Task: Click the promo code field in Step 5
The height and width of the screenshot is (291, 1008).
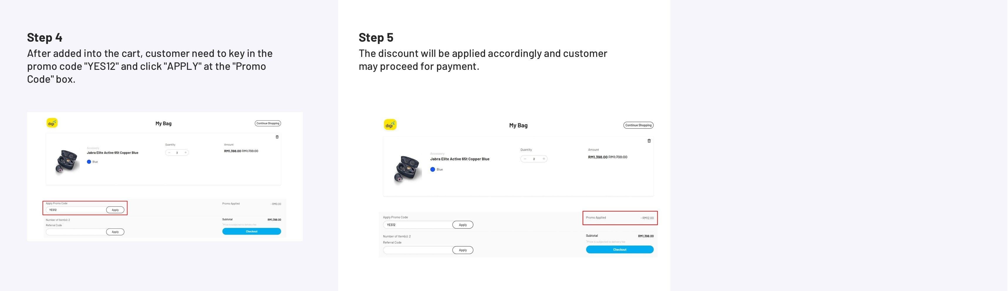Action: [x=417, y=225]
